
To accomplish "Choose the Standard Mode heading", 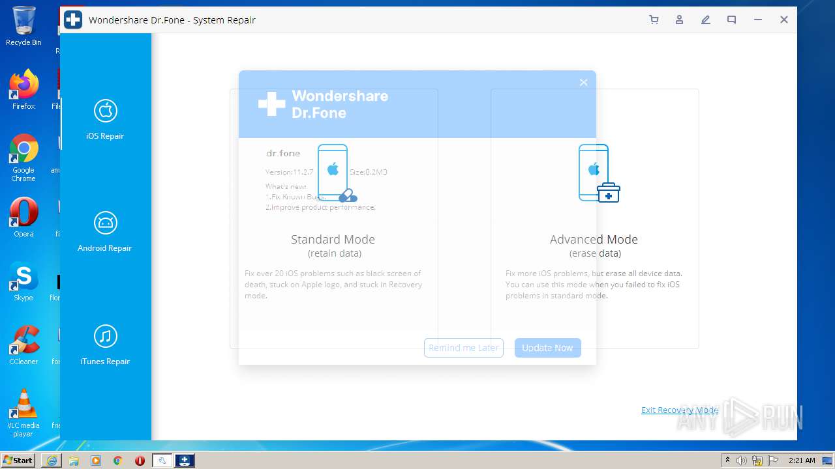I will click(333, 239).
